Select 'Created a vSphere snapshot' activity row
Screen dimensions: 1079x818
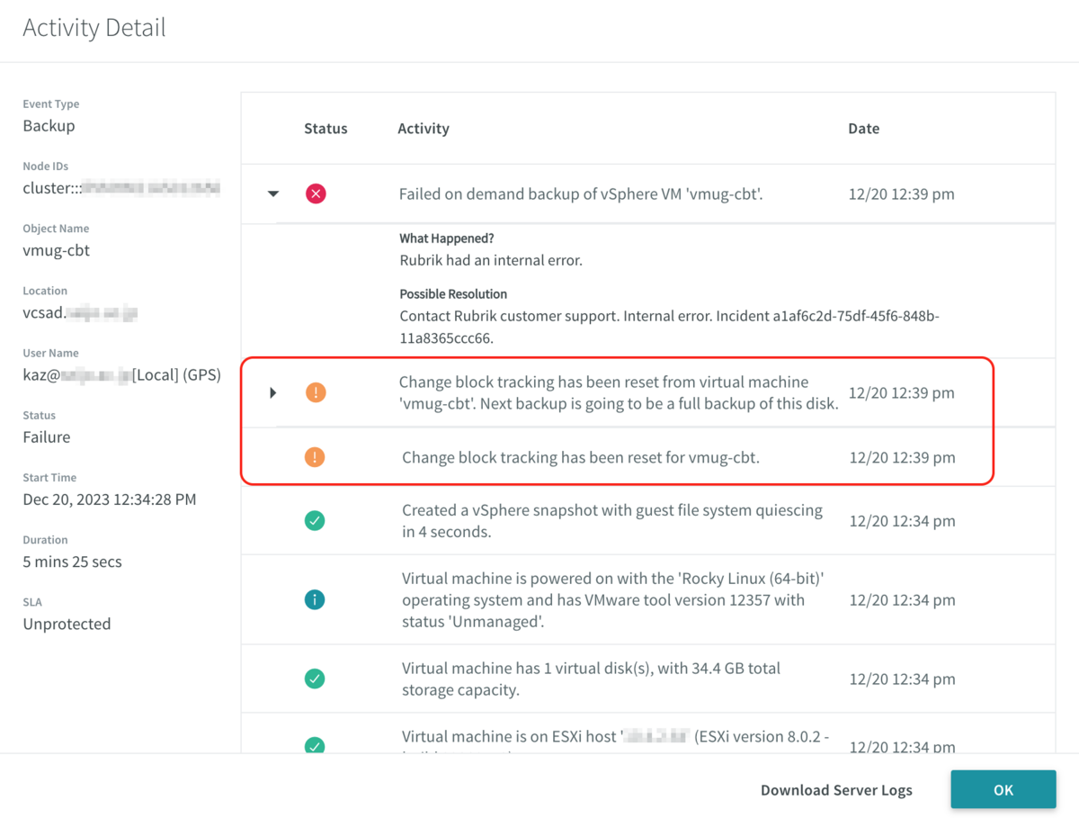[x=611, y=521]
